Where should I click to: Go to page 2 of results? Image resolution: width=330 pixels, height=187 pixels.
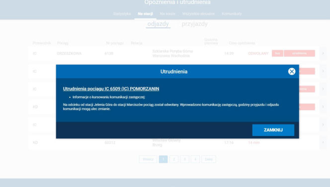[x=174, y=159]
